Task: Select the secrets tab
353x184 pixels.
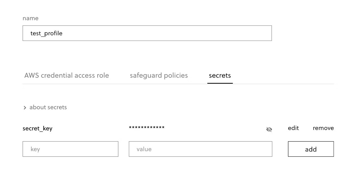Action: (220, 75)
